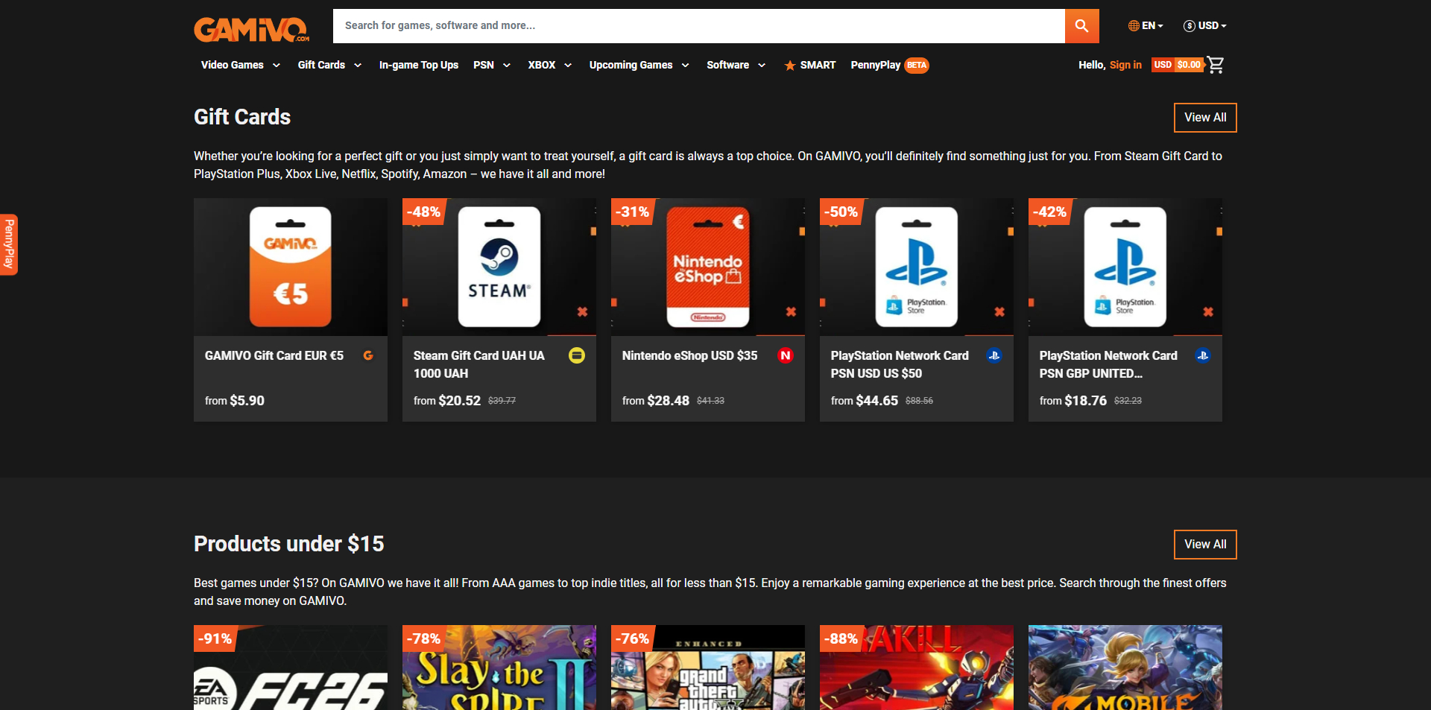
Task: Click Nintendo eShop USD $35 title
Action: point(689,356)
